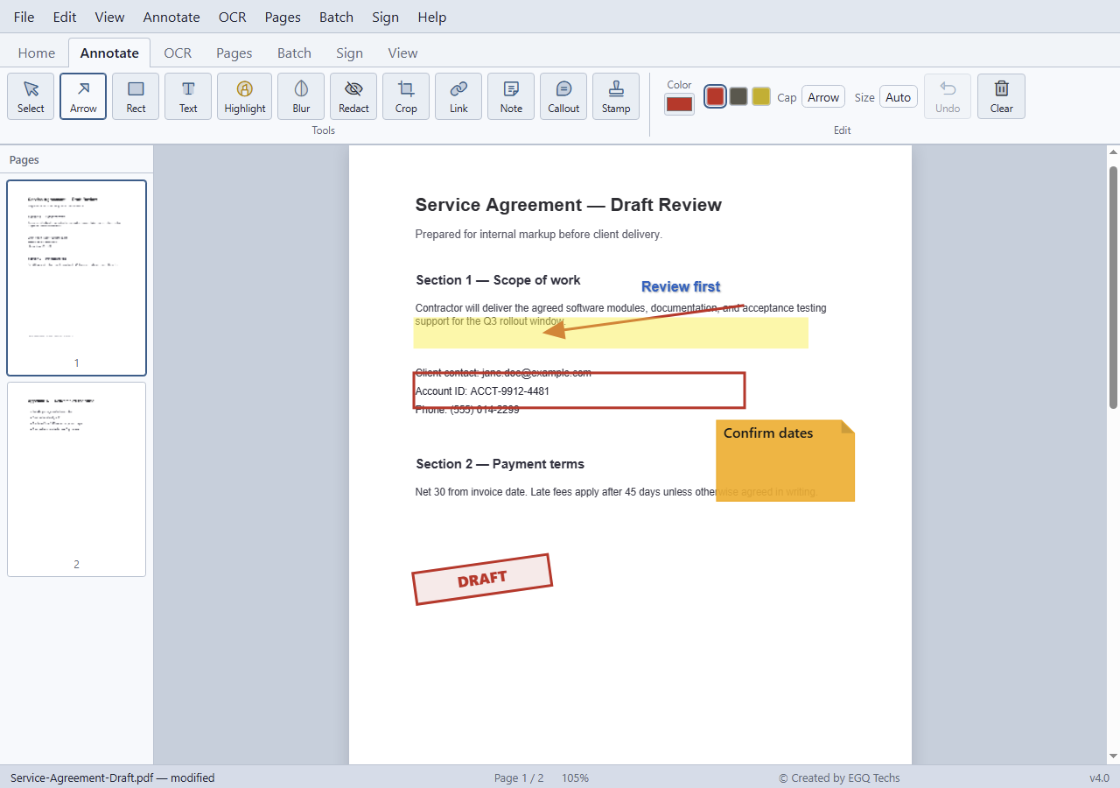Open the Edit menu
This screenshot has width=1120, height=788.
[65, 17]
